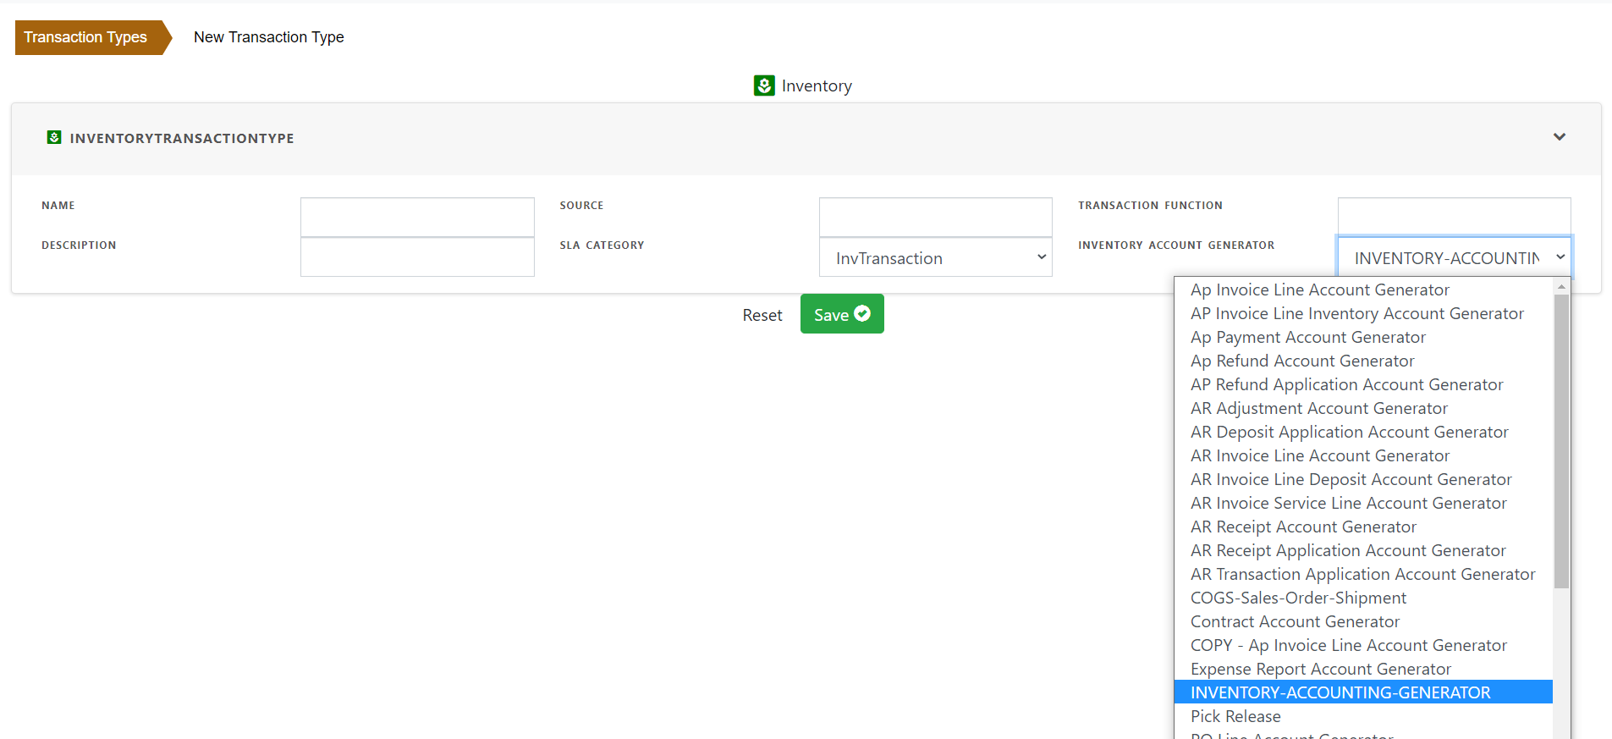This screenshot has width=1612, height=739.
Task: Select Ap Invoice Line Account Generator
Action: pos(1363,290)
